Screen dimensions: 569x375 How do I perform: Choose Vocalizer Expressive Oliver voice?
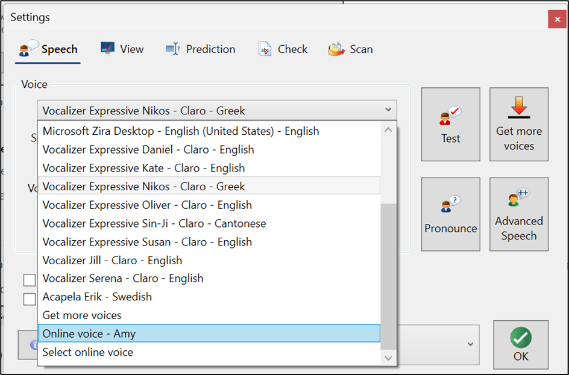click(209, 205)
